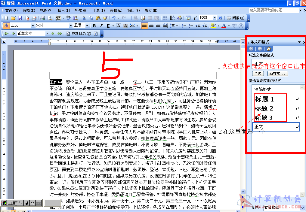Screen dimensions: 306x212
Task: Click the 五笔型 input method indicator
Action: point(15,203)
